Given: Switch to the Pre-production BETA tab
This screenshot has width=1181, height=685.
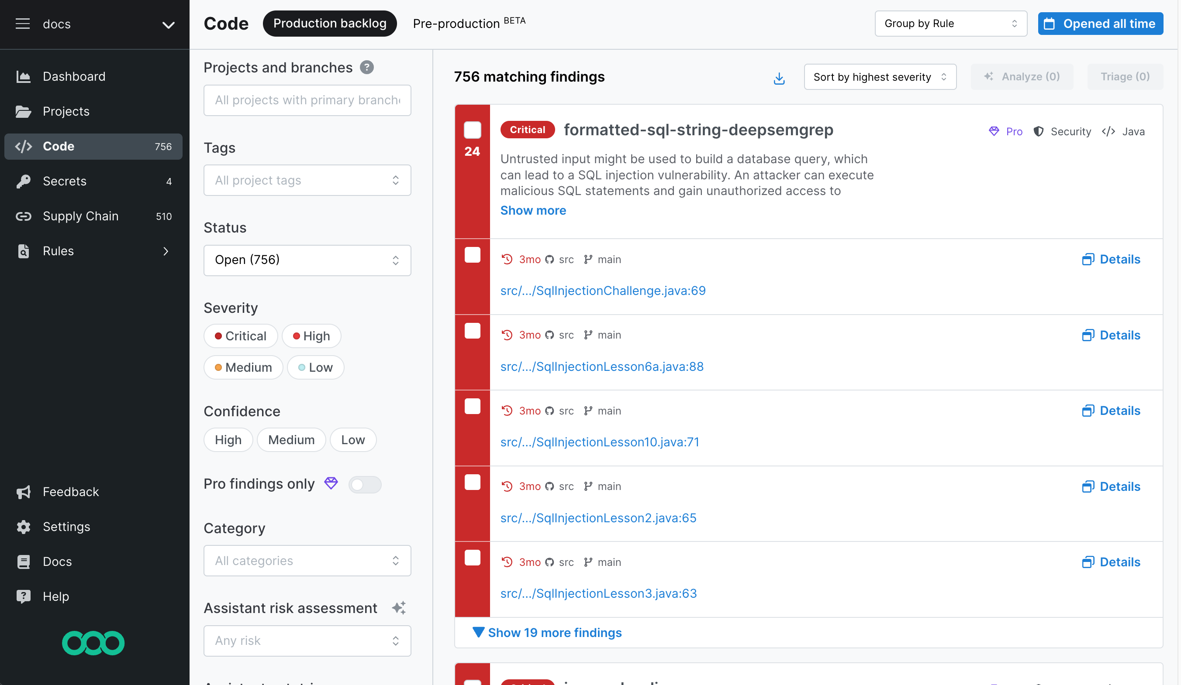Looking at the screenshot, I should point(463,24).
